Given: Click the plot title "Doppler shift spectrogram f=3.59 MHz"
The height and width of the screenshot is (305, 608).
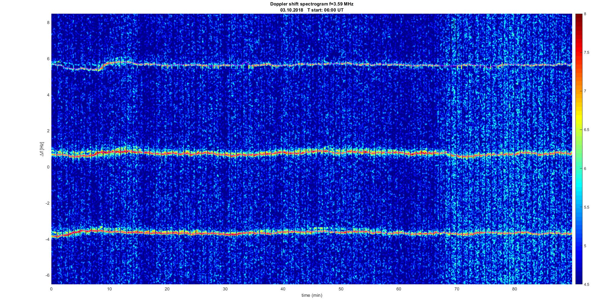Looking at the screenshot, I should coord(312,4).
